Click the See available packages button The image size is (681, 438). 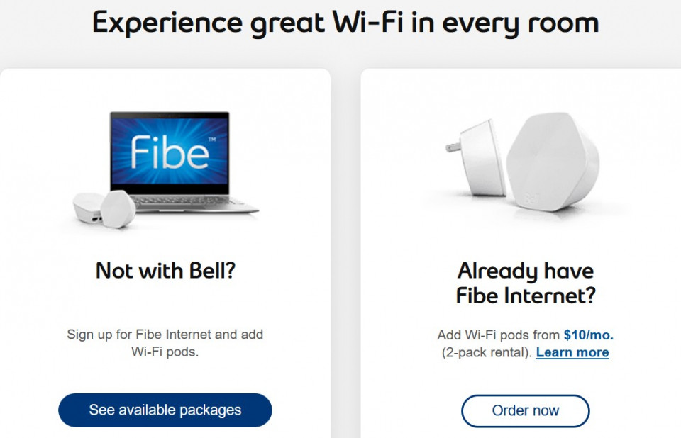(x=165, y=410)
